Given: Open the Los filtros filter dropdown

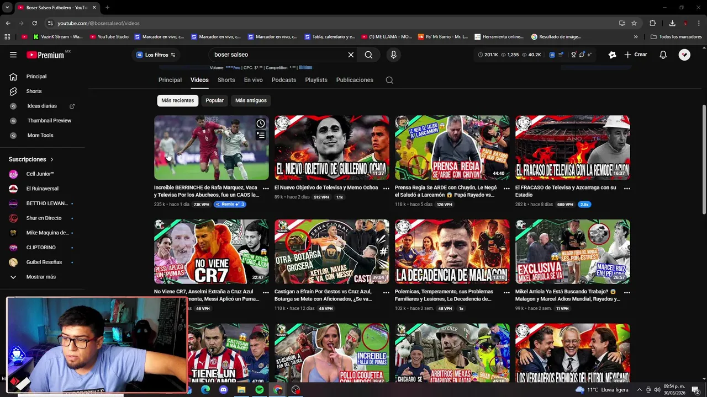Looking at the screenshot, I should pos(156,55).
